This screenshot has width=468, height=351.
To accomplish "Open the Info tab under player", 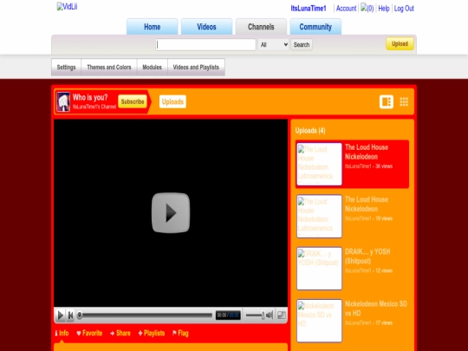I will 62,333.
